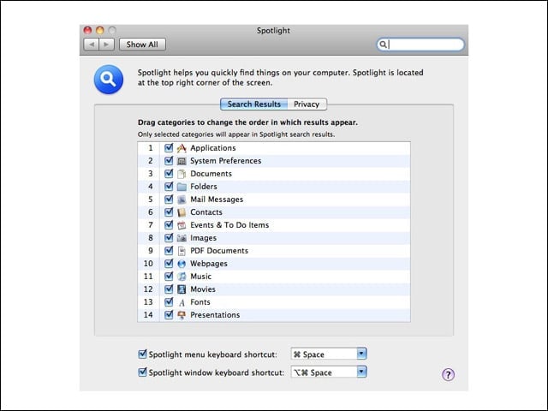Uncheck the Images checkbox
This screenshot has width=548, height=411.
[169, 238]
